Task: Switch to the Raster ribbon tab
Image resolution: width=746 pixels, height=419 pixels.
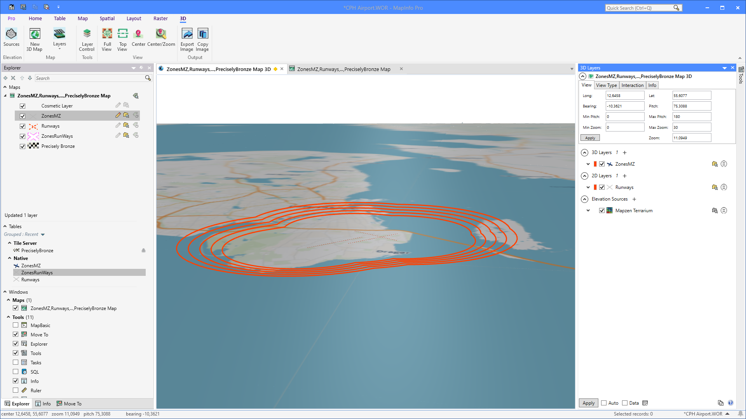Action: [x=160, y=18]
